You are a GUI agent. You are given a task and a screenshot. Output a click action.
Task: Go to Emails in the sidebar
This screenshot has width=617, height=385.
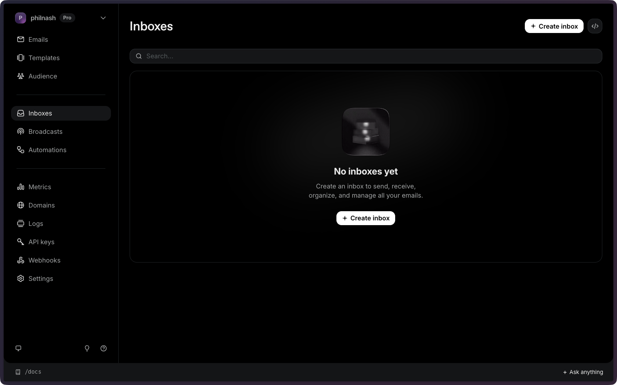(61, 40)
